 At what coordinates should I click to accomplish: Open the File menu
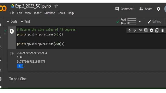[x=12, y=13]
